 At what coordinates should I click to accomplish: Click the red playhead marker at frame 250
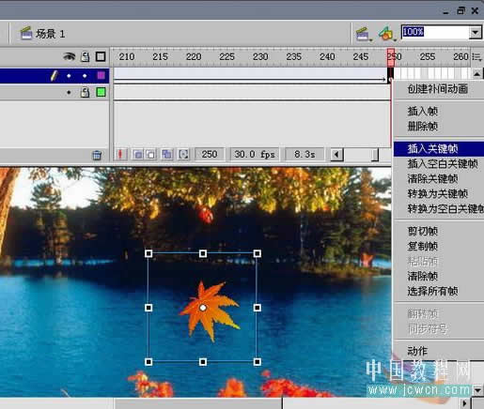tap(391, 57)
